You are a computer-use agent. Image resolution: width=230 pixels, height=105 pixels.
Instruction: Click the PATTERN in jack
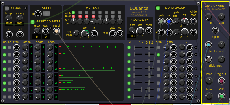click(94, 34)
